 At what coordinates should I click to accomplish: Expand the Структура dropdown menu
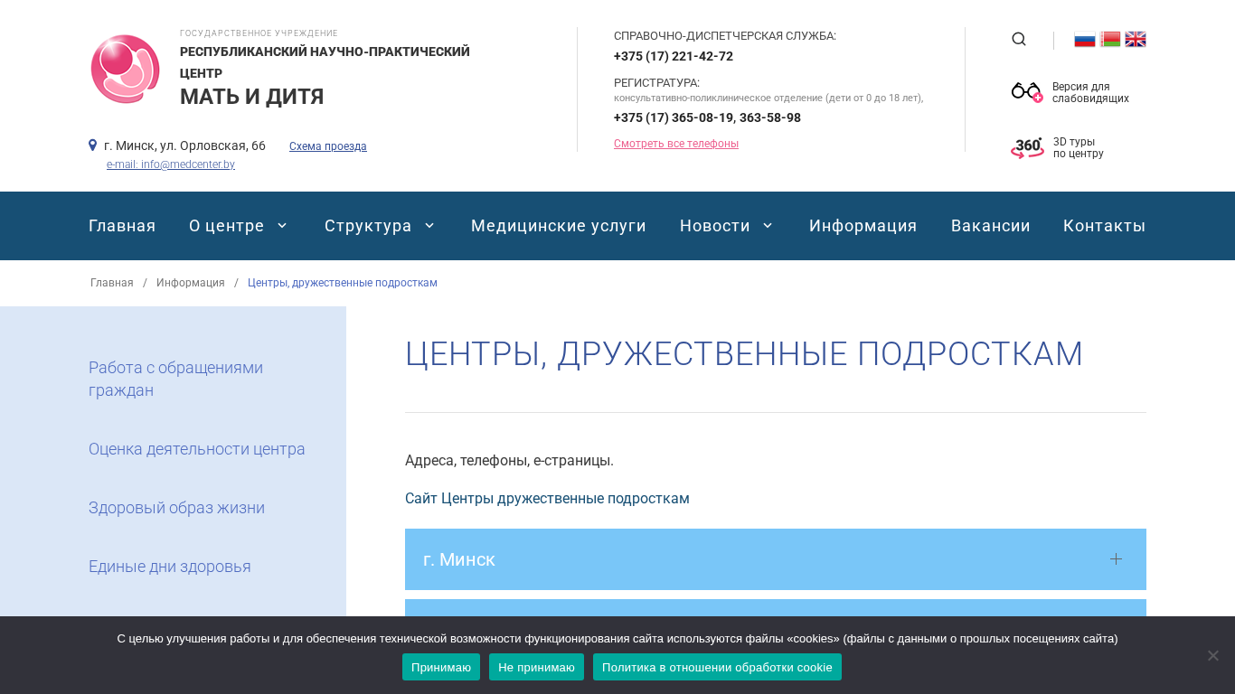[x=380, y=226]
